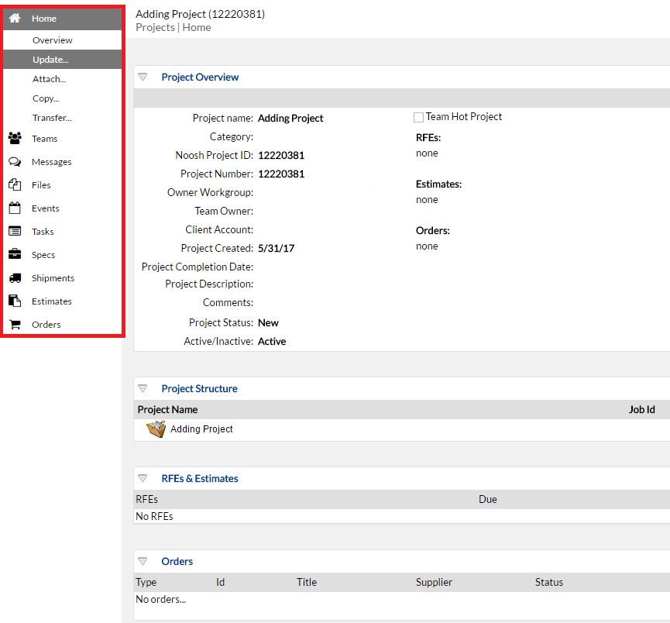
Task: Open Teams via the people icon
Action: coord(15,138)
